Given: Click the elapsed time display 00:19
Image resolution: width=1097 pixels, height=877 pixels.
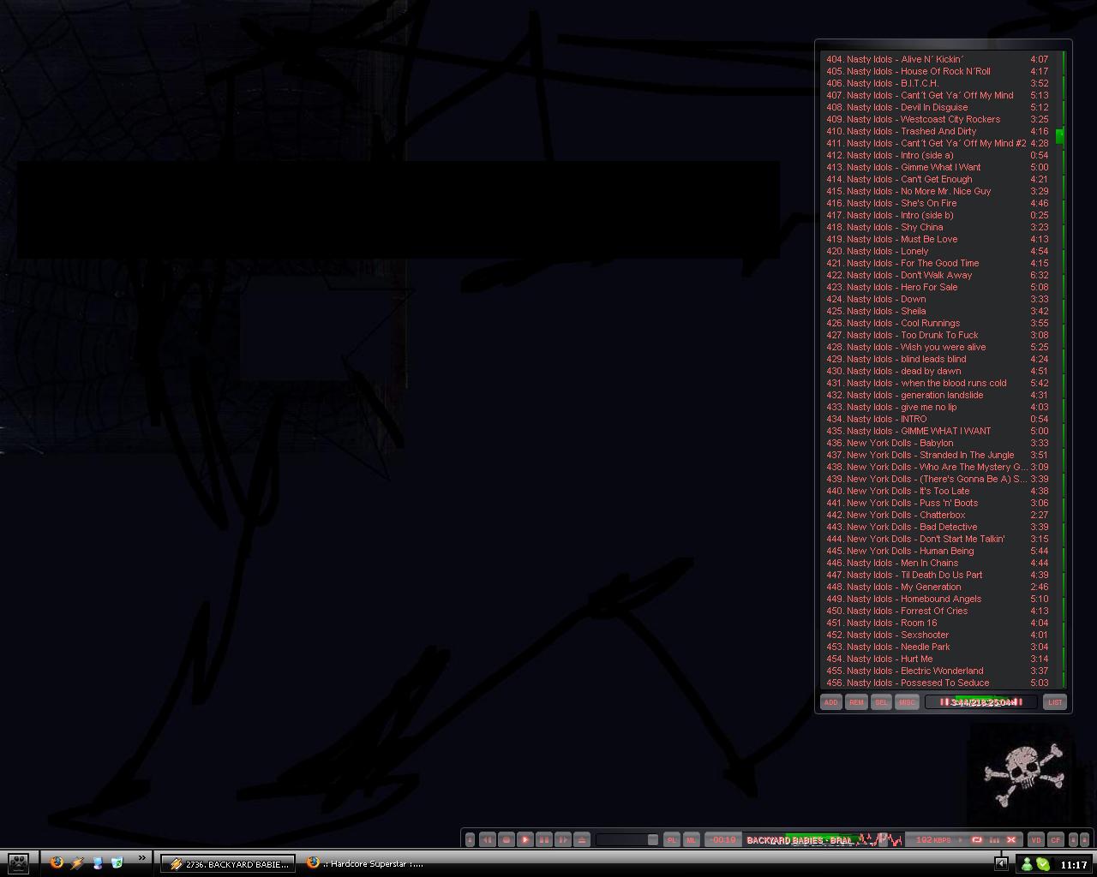Looking at the screenshot, I should 723,840.
